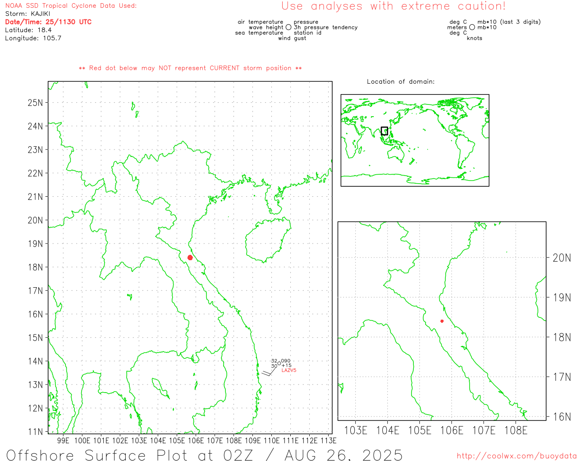Click the '14N' latitude label on main map
Image resolution: width=577 pixels, height=461 pixels.
pyautogui.click(x=35, y=362)
